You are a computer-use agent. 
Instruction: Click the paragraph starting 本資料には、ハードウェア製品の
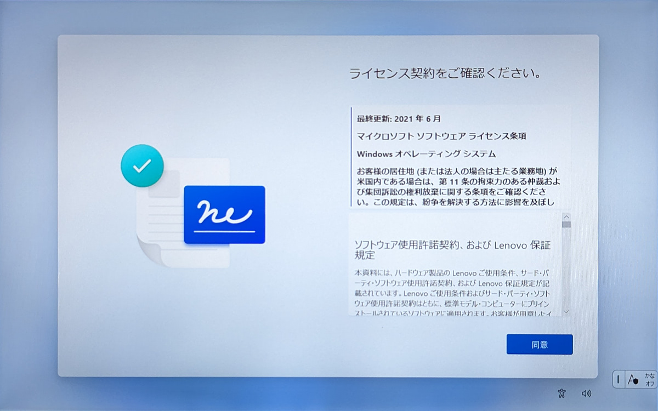coord(453,292)
